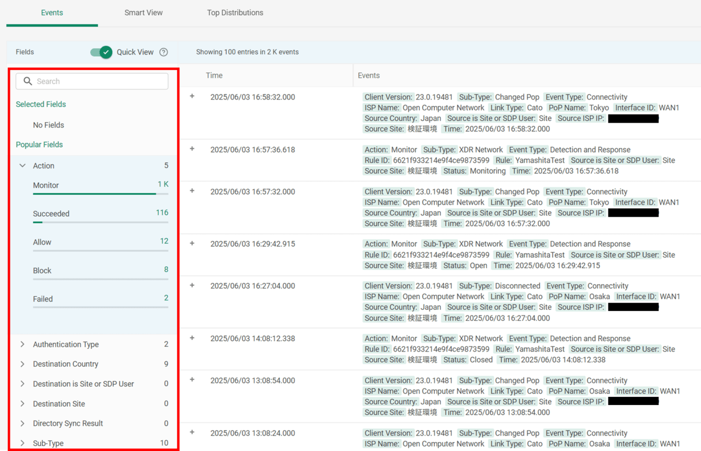The image size is (701, 451).
Task: Expand event row 14:08:12.338 with plus icon
Action: [x=192, y=338]
